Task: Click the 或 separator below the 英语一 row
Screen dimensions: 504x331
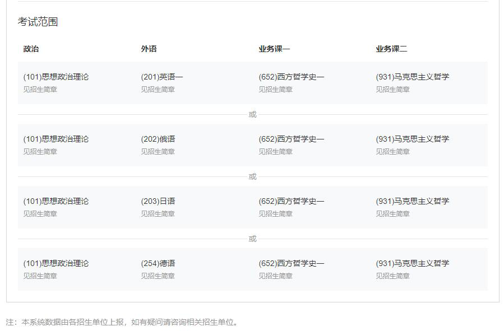Action: point(252,114)
